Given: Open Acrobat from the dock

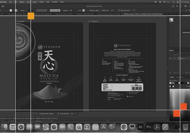Looking at the screenshot, I should pyautogui.click(x=157, y=127).
